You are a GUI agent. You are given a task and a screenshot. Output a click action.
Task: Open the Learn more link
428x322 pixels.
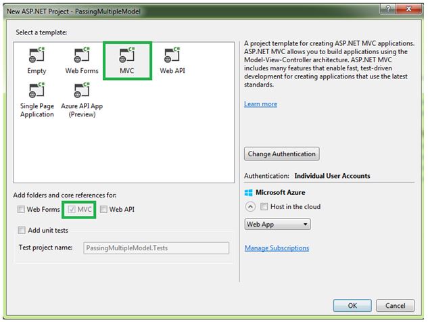coord(261,104)
